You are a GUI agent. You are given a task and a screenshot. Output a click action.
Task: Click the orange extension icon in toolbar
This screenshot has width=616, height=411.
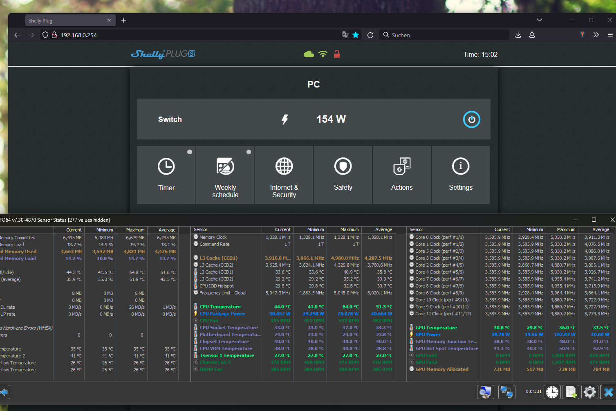tap(582, 35)
